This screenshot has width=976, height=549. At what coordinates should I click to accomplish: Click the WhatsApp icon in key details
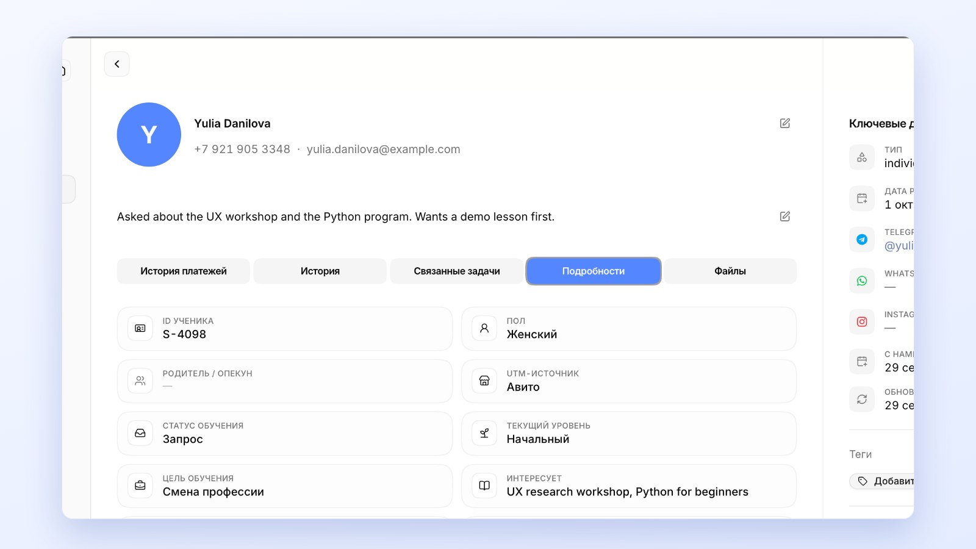[862, 281]
